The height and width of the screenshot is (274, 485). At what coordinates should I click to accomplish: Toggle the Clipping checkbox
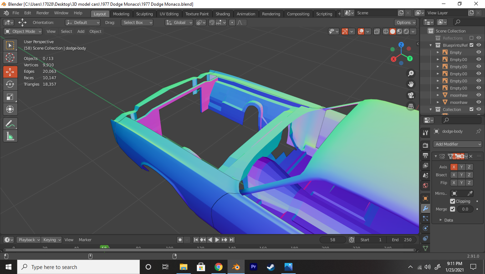(453, 201)
